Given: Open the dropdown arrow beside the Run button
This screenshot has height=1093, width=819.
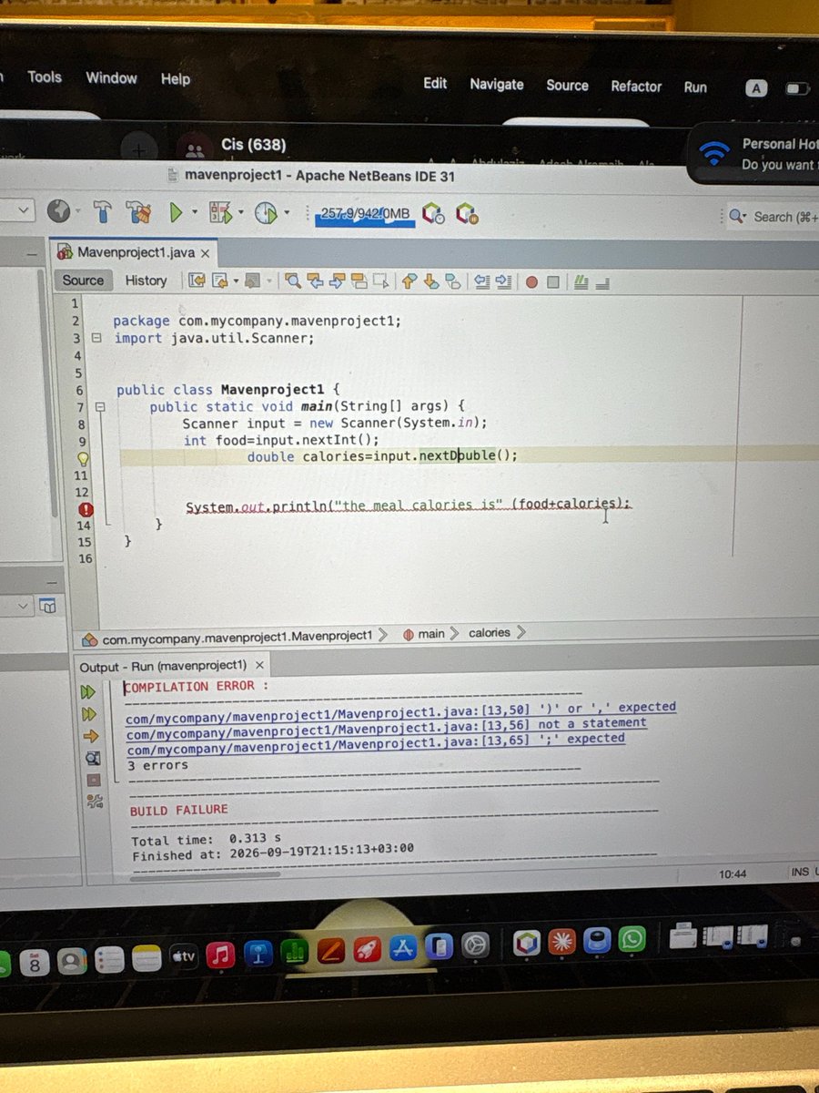Looking at the screenshot, I should click(x=195, y=213).
